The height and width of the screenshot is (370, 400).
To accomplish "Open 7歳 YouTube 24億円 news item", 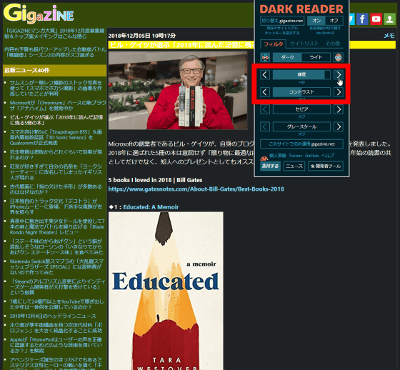I will [x=56, y=304].
